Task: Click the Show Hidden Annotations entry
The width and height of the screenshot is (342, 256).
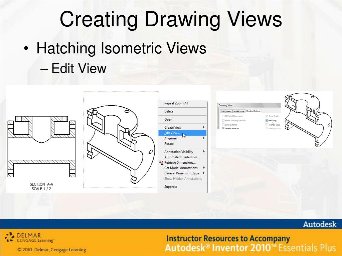Action: [183, 179]
